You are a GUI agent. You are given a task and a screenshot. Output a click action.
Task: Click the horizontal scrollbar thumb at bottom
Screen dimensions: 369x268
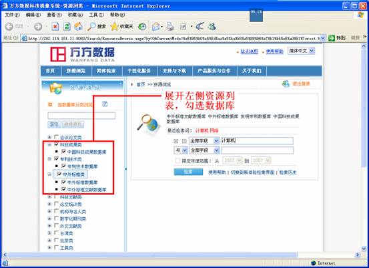pyautogui.click(x=153, y=255)
